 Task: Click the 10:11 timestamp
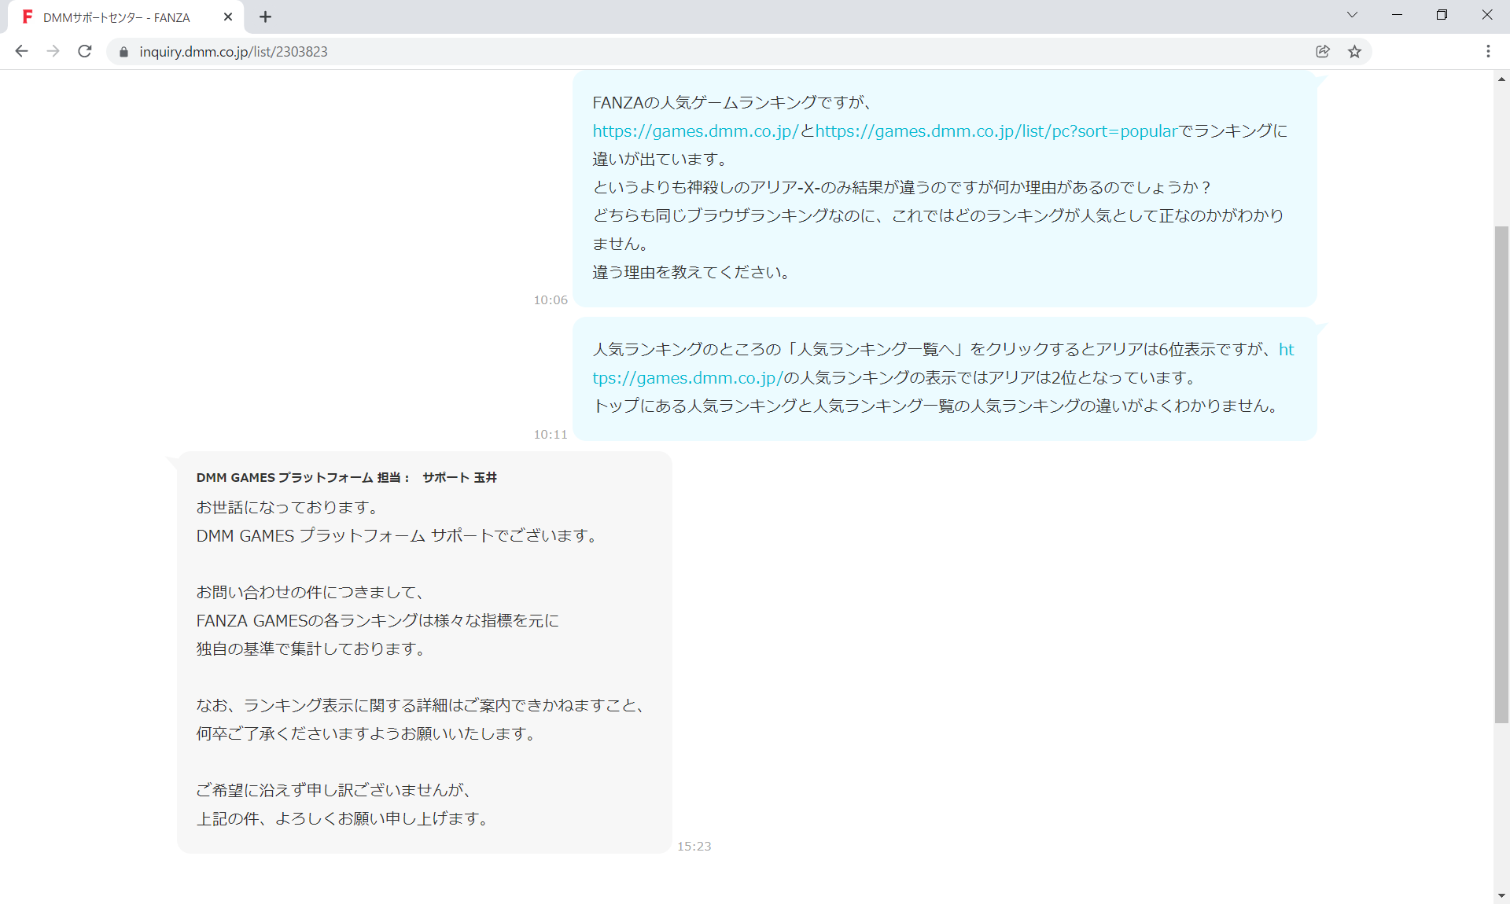(550, 435)
